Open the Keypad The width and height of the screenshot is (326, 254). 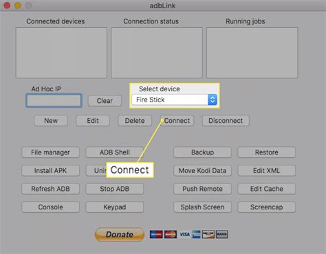[115, 207]
